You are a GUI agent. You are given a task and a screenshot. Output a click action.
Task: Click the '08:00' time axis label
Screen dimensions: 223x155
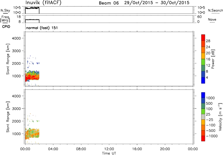coord(81,149)
